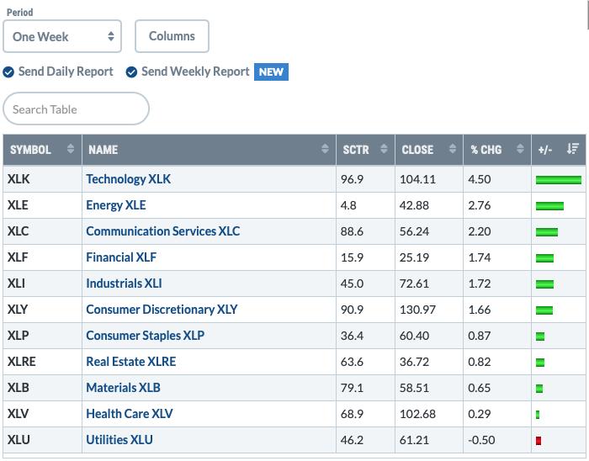
Task: Open Consumer Discretionary XLY link
Action: (162, 310)
